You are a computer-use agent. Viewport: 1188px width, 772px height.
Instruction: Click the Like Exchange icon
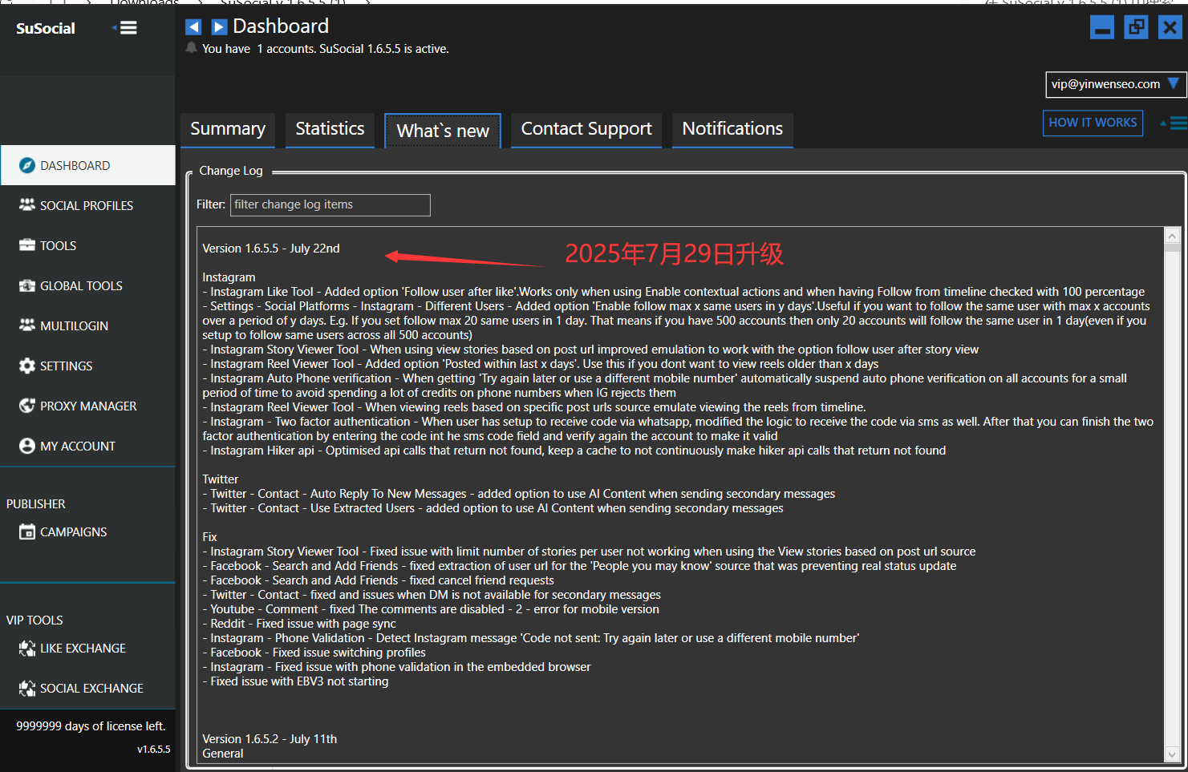[x=26, y=648]
